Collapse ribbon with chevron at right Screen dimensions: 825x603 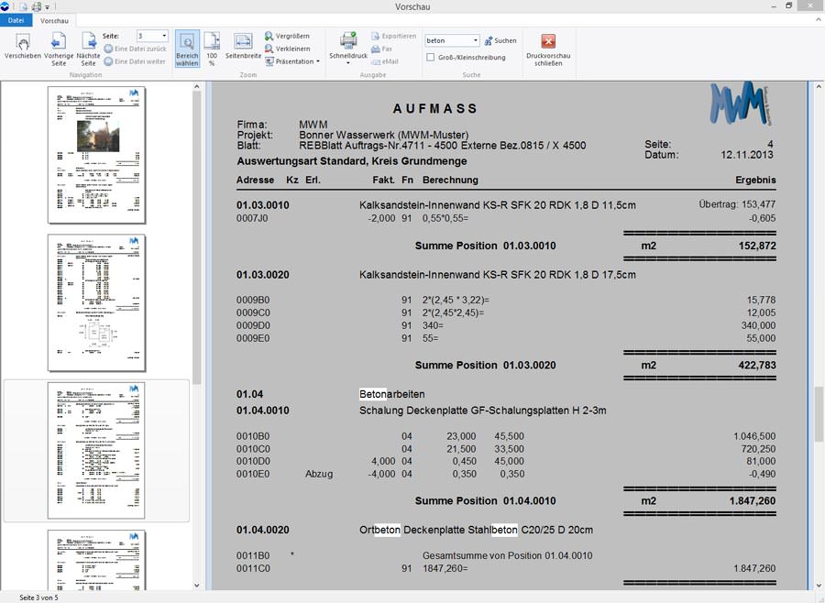(x=819, y=20)
